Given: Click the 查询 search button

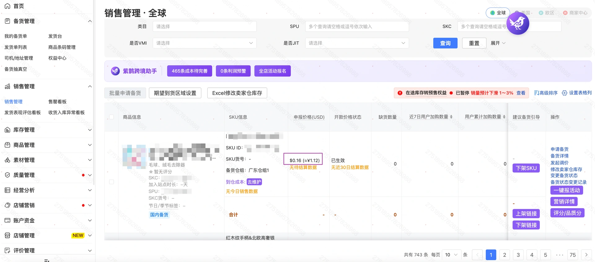Looking at the screenshot, I should coord(445,43).
